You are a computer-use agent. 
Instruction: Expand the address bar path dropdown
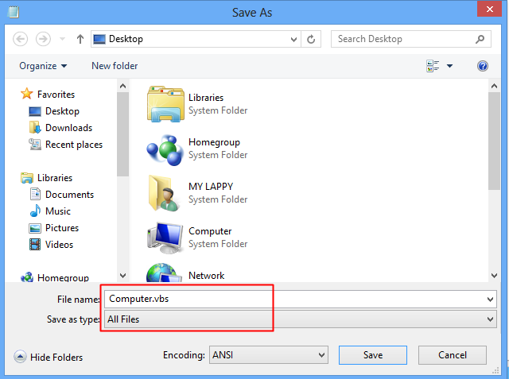(293, 40)
